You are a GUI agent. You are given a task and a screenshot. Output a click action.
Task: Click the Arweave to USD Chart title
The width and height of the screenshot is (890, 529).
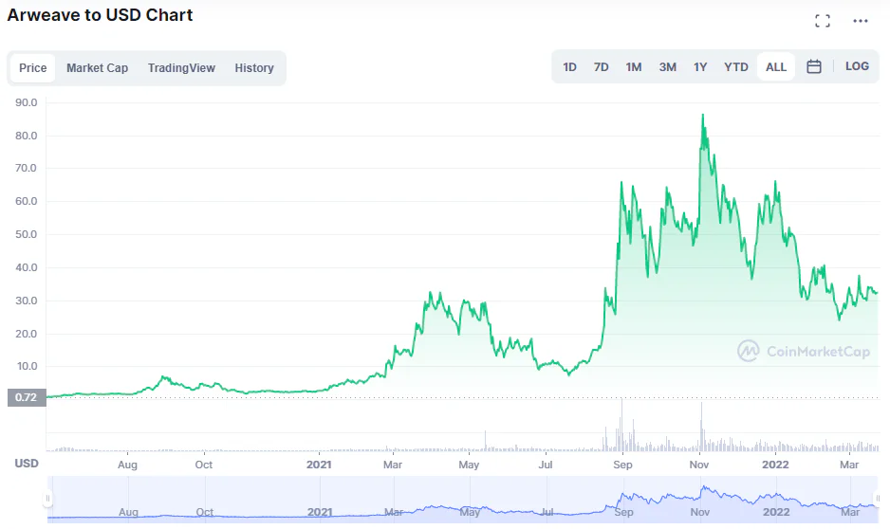[x=100, y=15]
